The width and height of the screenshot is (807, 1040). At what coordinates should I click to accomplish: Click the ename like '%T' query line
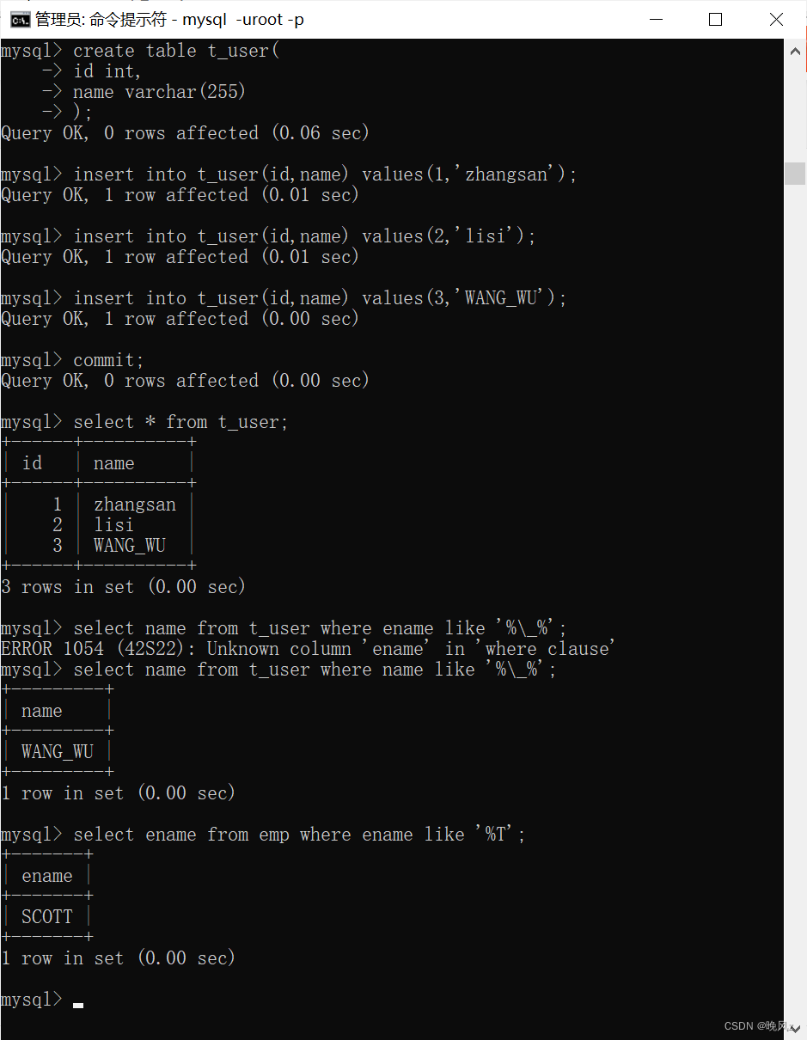(x=299, y=835)
